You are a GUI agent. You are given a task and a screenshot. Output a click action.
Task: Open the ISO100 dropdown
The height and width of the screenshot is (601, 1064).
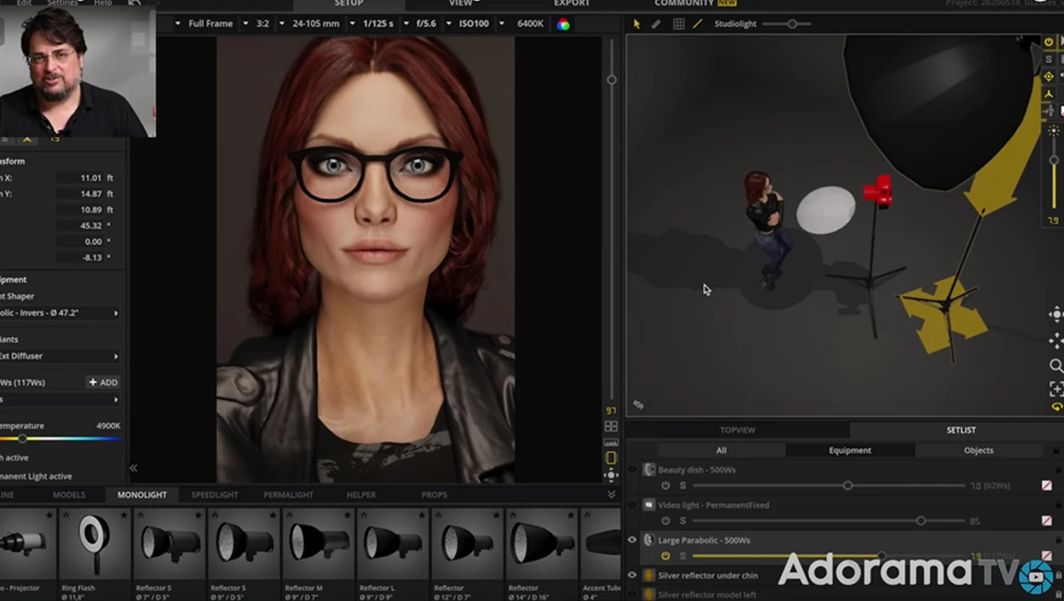point(468,23)
